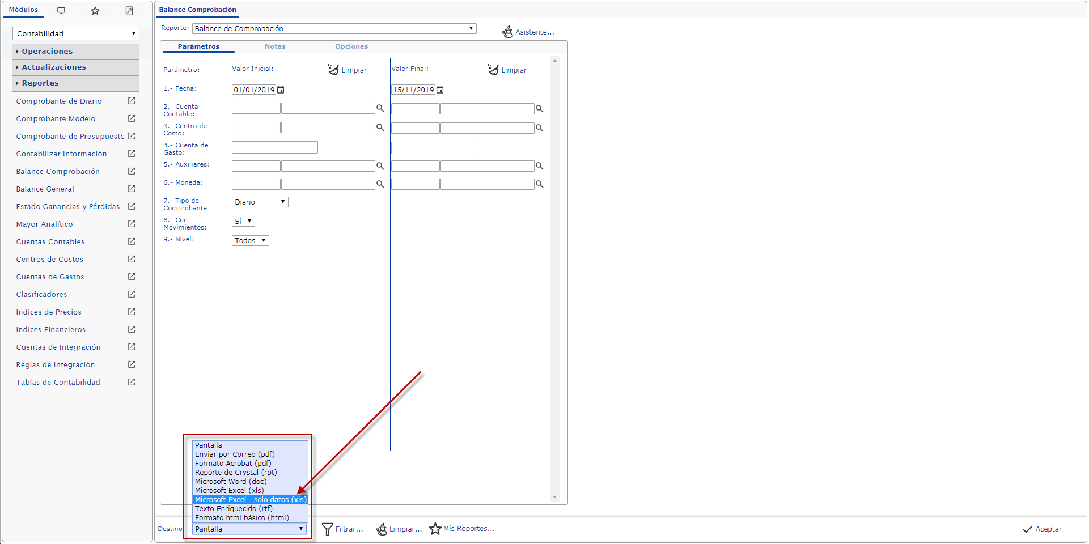Select Reporte de Crystal (rpt) option
Image resolution: width=1089 pixels, height=544 pixels.
[251, 473]
